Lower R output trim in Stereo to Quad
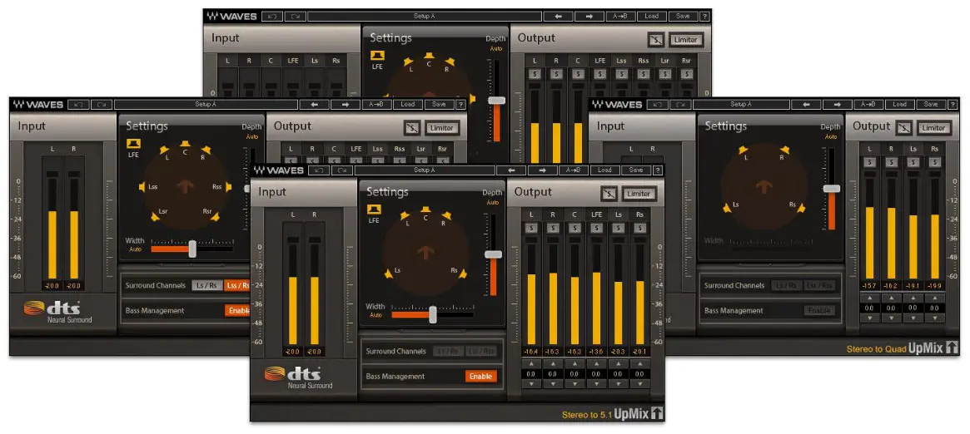Image resolution: width=970 pixels, height=434 pixels. click(892, 318)
